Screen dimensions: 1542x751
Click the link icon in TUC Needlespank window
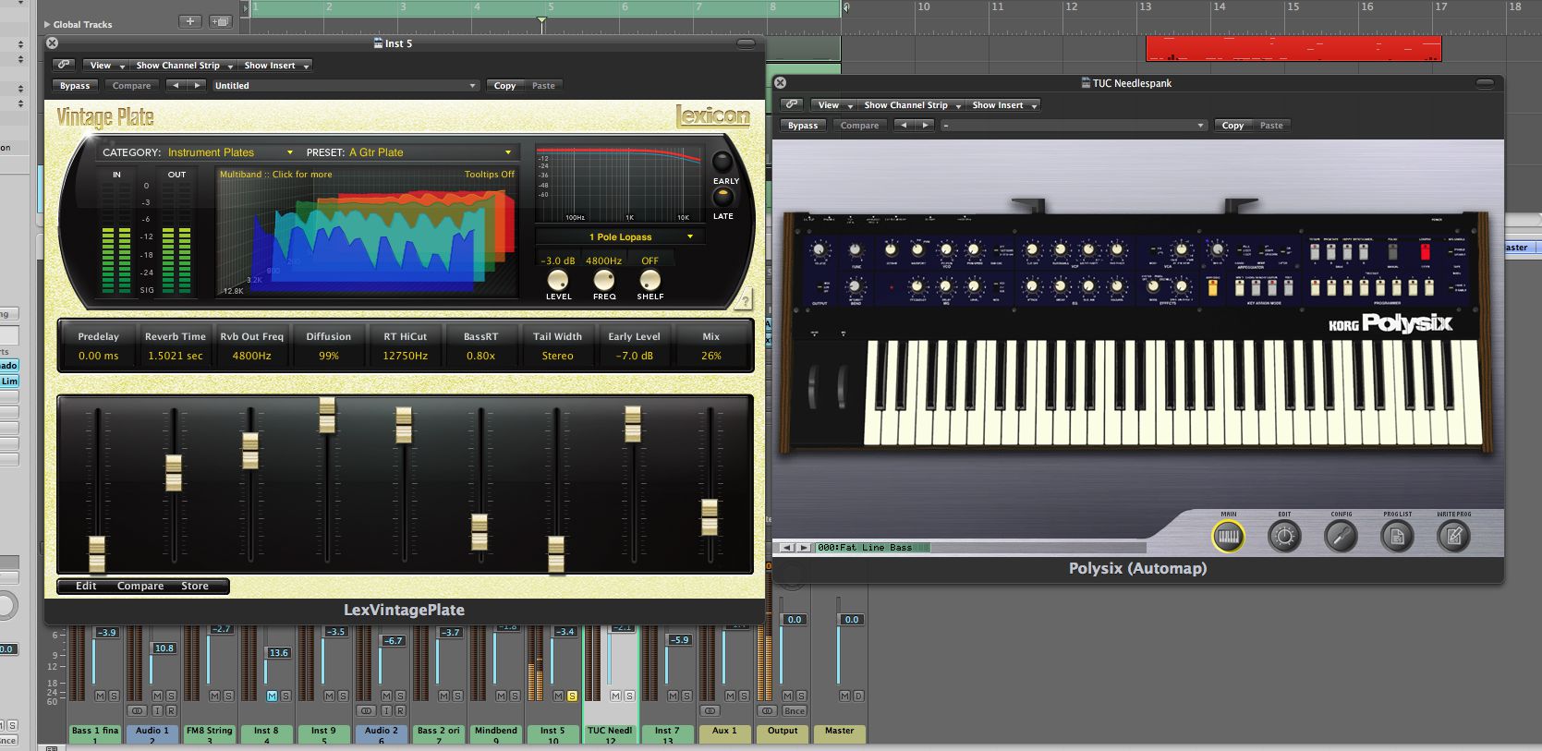[x=792, y=105]
